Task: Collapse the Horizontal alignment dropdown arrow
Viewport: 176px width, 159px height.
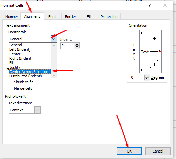Action: click(54, 39)
